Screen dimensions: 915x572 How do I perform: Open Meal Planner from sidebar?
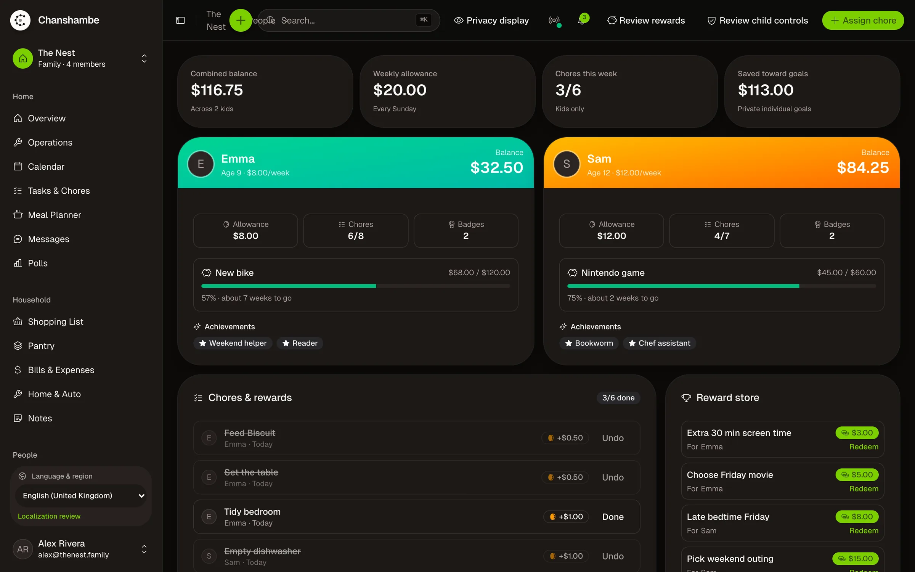[x=81, y=215]
